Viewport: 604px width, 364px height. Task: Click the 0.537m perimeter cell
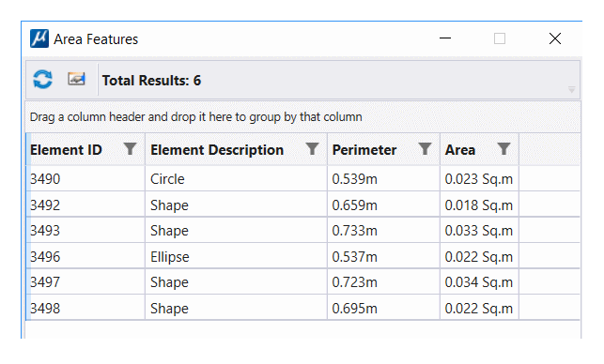[x=383, y=256]
